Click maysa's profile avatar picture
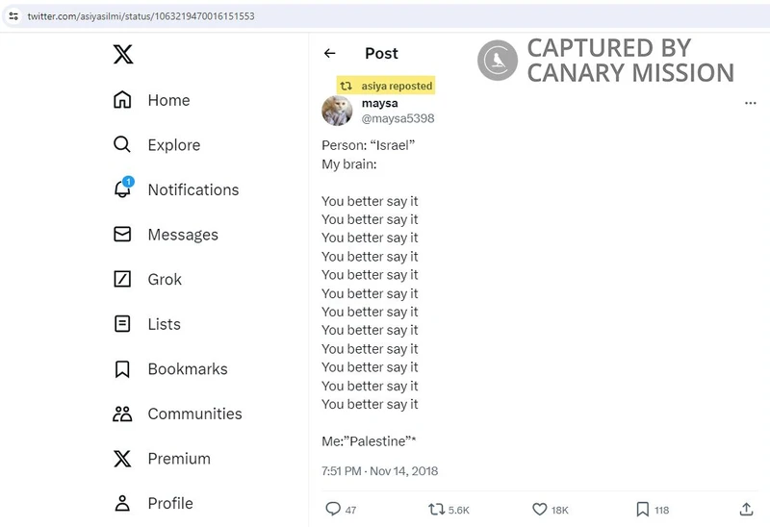 click(x=337, y=111)
